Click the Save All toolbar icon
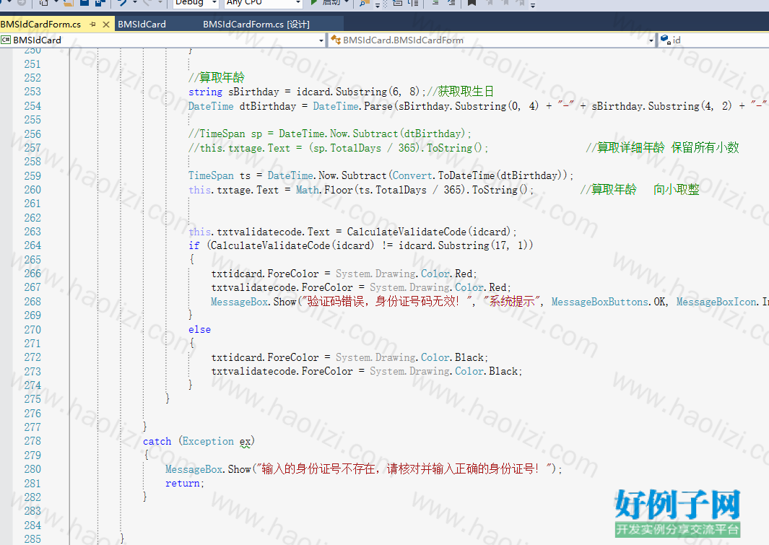 click(x=100, y=2)
